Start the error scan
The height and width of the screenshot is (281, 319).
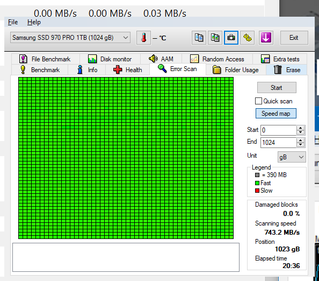click(x=277, y=88)
